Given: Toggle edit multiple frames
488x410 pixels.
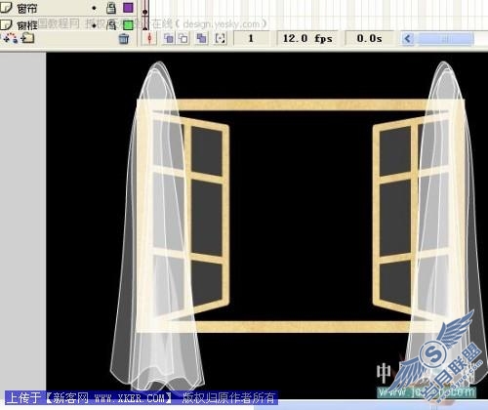Looking at the screenshot, I should pos(202,38).
